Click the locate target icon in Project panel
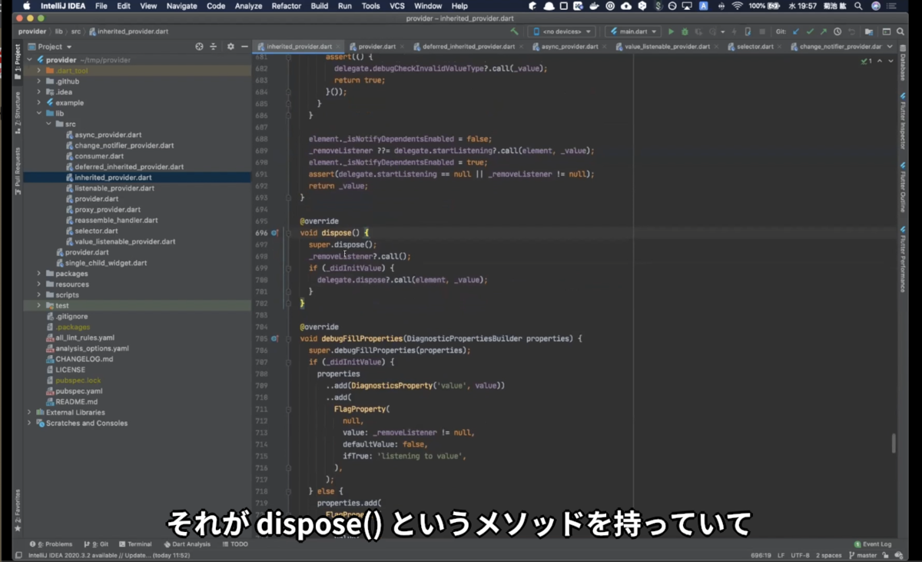The height and width of the screenshot is (562, 922). [x=200, y=46]
